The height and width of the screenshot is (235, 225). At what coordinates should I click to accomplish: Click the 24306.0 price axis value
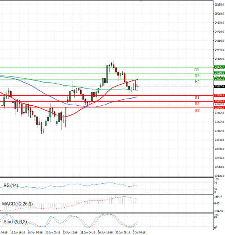(x=219, y=59)
